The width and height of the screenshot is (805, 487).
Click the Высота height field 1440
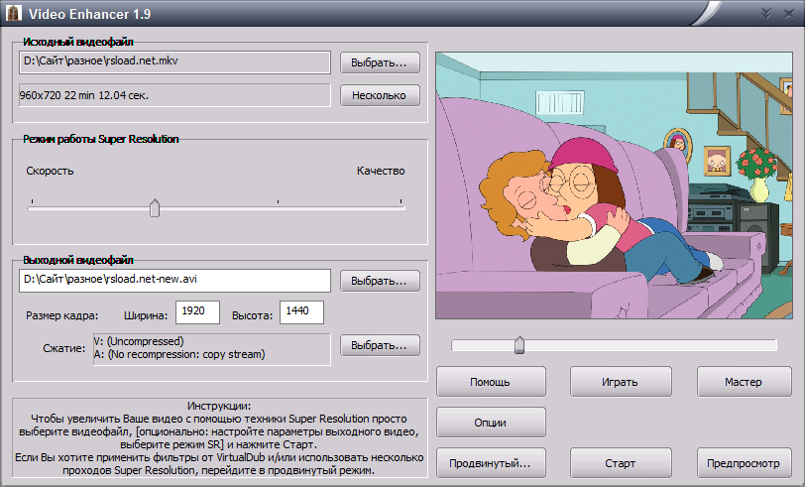pos(301,312)
